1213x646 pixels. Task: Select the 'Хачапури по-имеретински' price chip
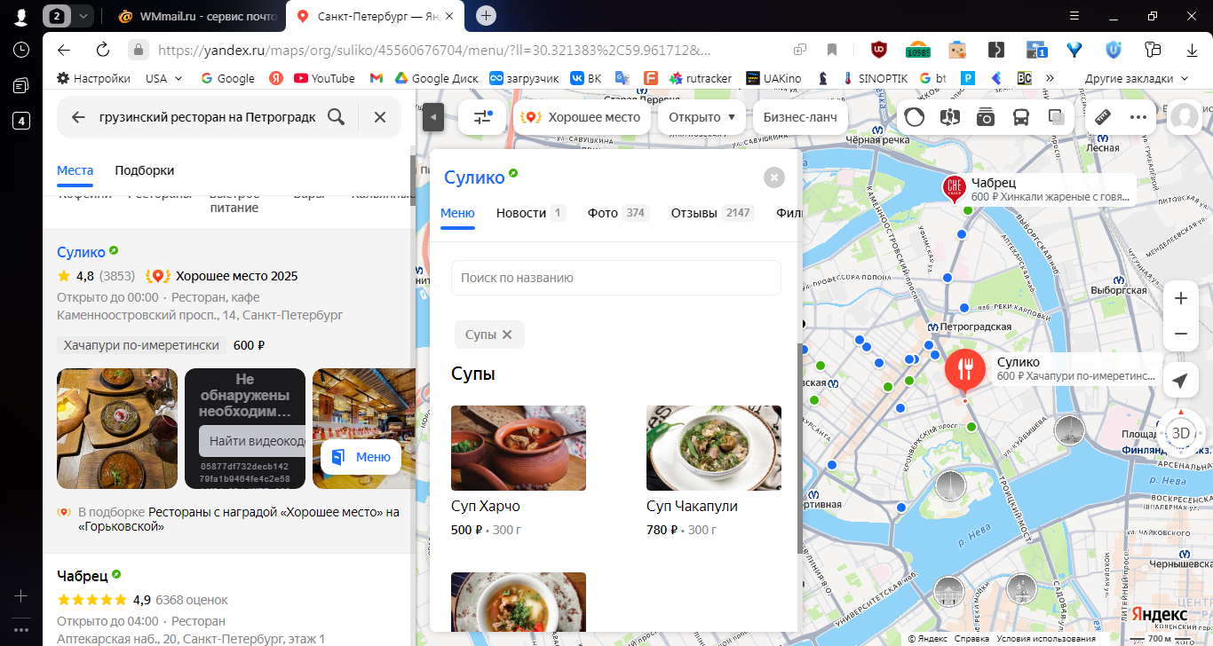(142, 346)
